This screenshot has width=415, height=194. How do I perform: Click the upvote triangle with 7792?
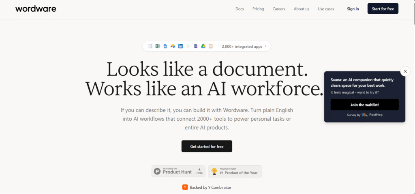pyautogui.click(x=199, y=171)
